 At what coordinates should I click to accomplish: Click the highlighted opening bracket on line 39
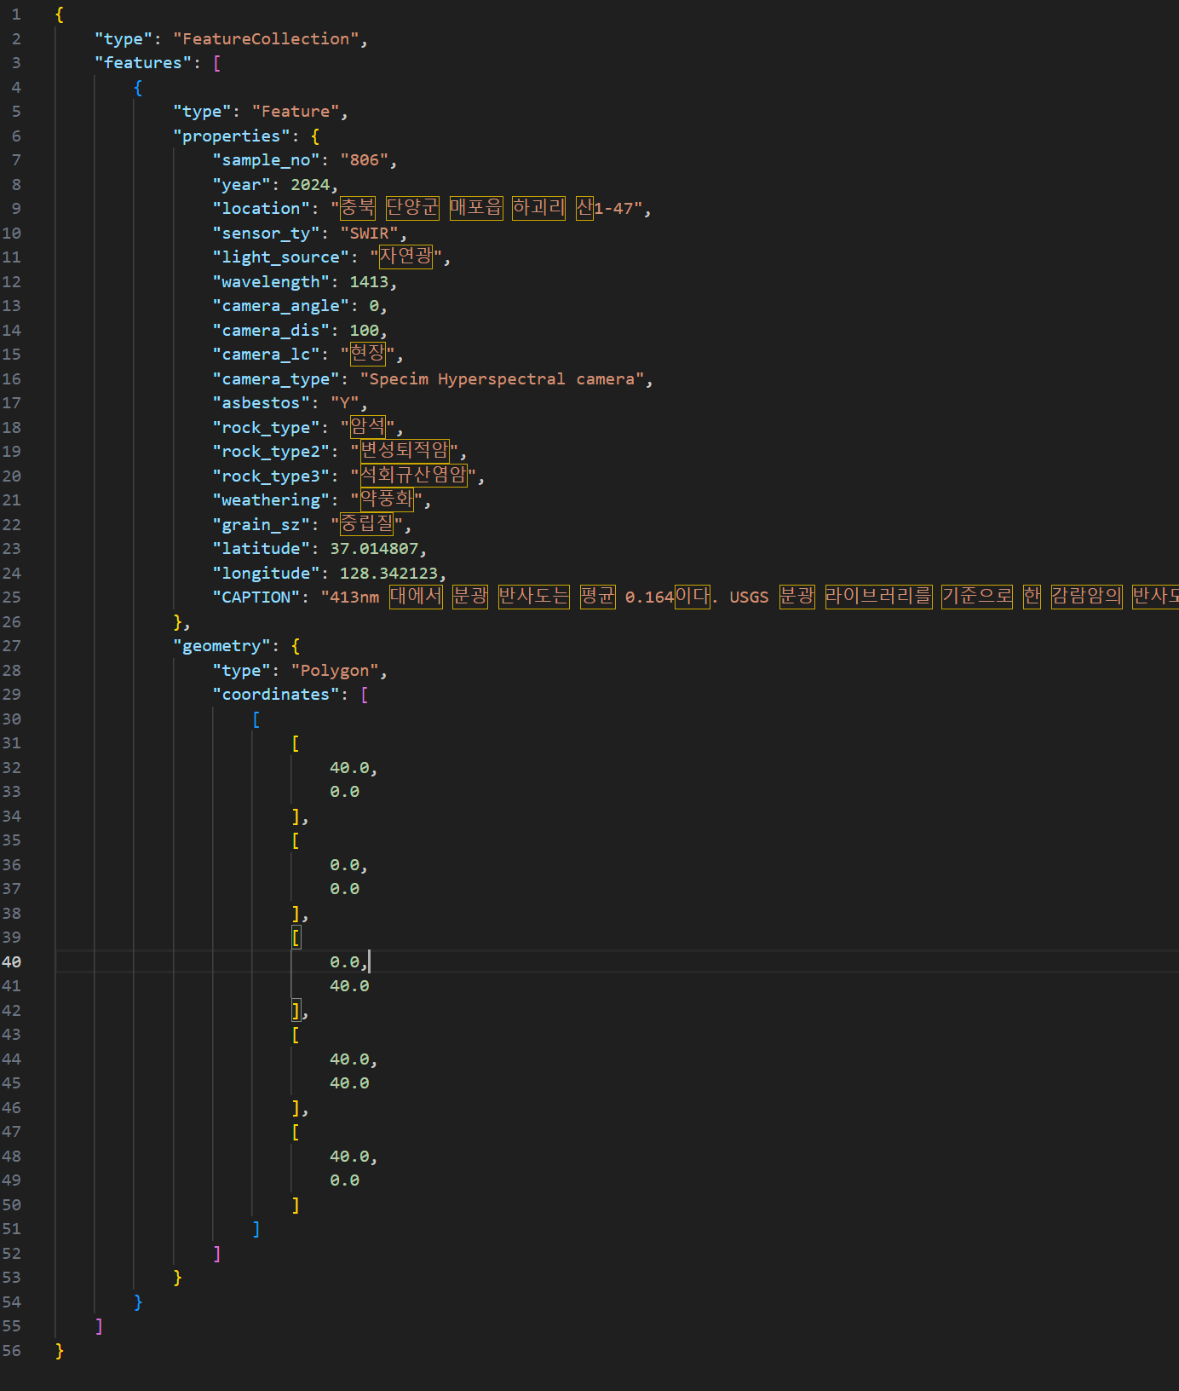[x=296, y=938]
